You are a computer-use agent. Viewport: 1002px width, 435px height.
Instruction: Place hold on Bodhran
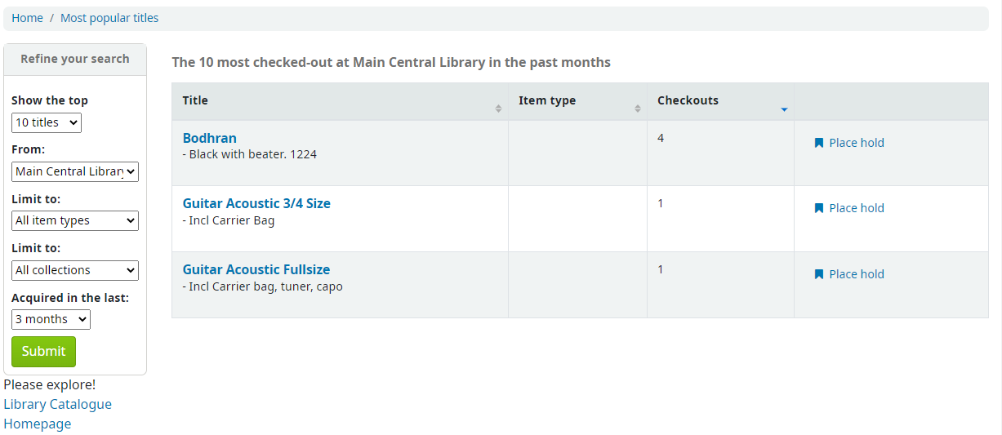[849, 143]
